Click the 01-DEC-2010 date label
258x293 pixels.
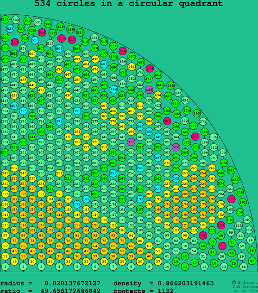245,291
